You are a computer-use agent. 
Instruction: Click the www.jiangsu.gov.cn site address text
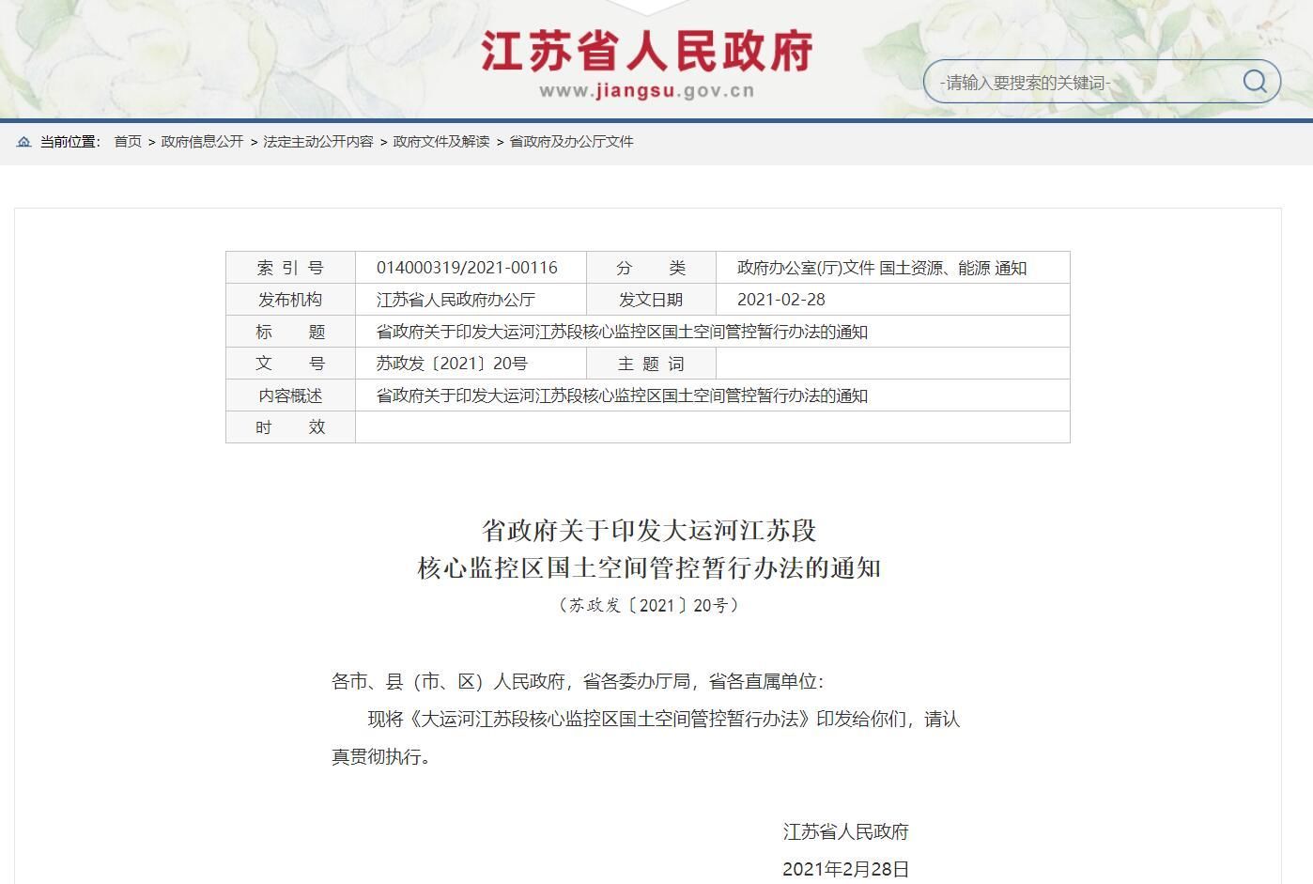[x=647, y=91]
